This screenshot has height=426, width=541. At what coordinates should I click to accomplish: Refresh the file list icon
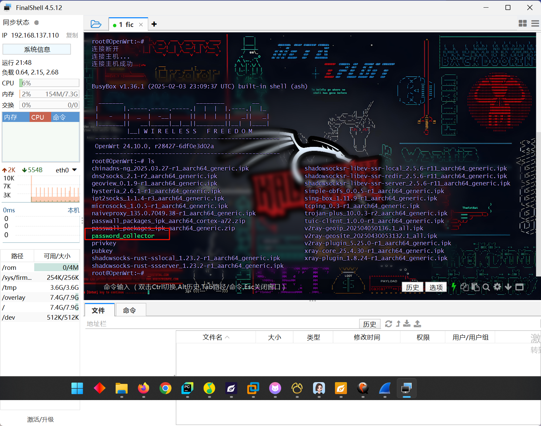coord(388,324)
